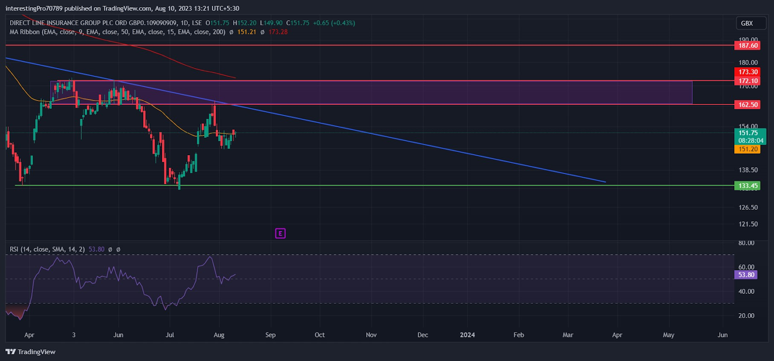Select the MA Ribbon indicator legend

(118, 32)
